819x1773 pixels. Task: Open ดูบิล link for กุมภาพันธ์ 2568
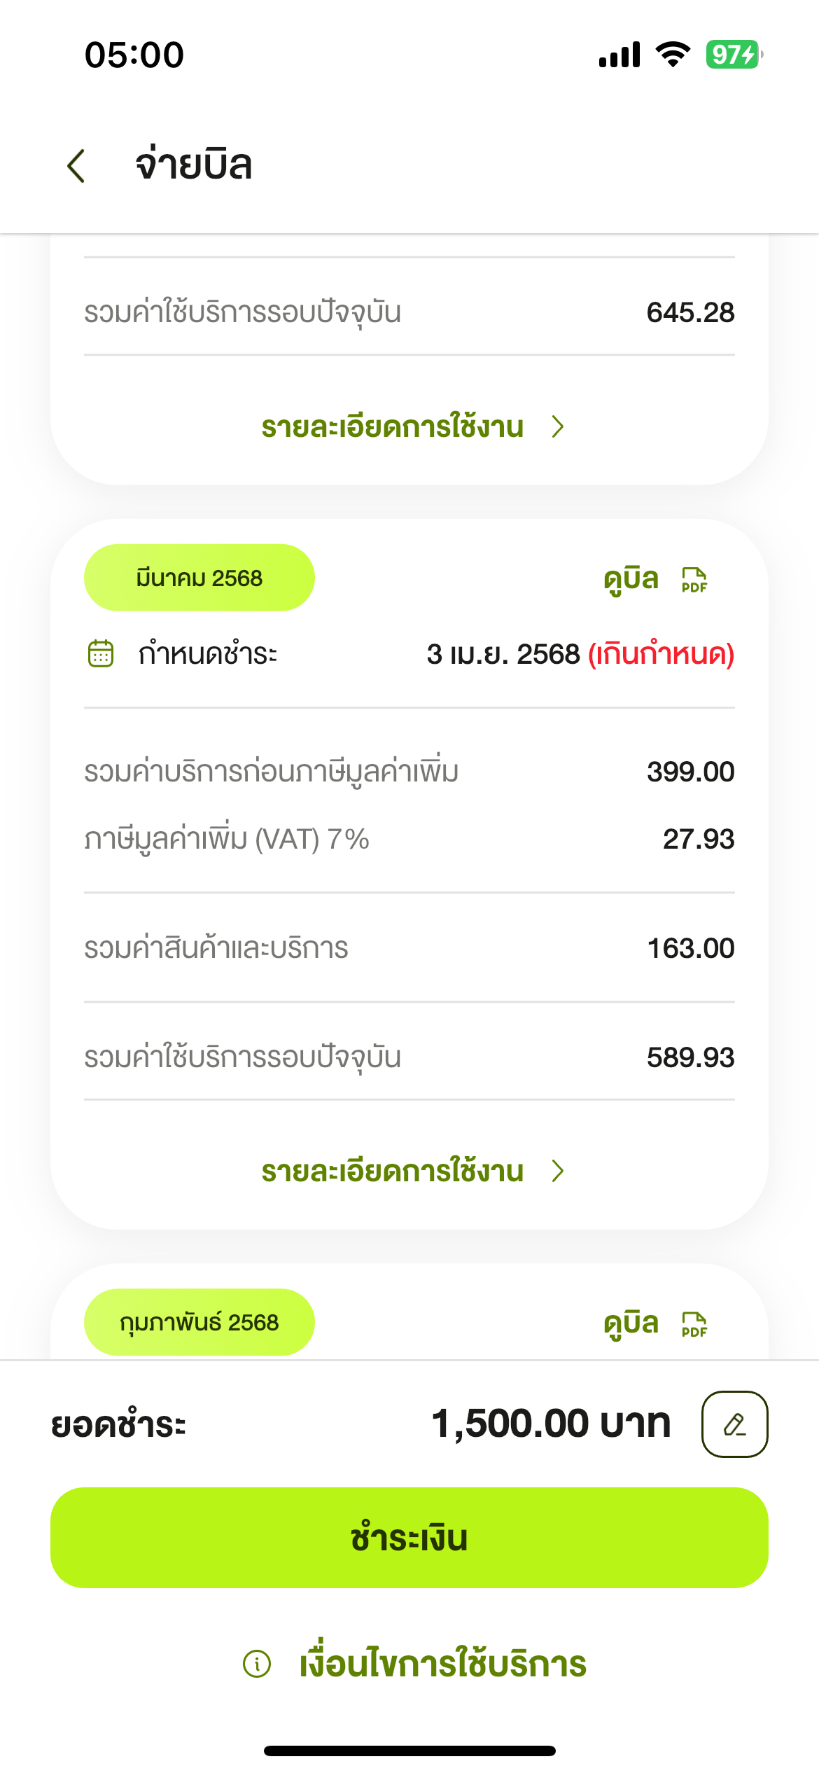(631, 1324)
